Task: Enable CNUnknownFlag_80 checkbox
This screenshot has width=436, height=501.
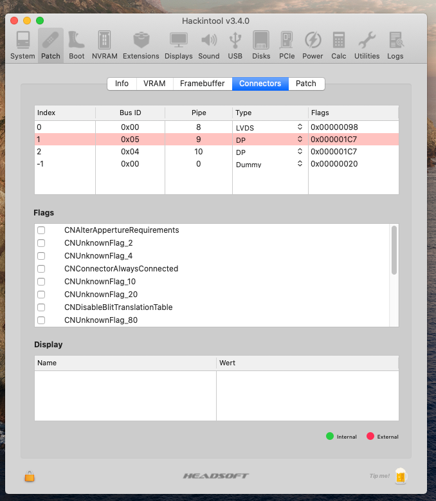Action: pyautogui.click(x=41, y=320)
